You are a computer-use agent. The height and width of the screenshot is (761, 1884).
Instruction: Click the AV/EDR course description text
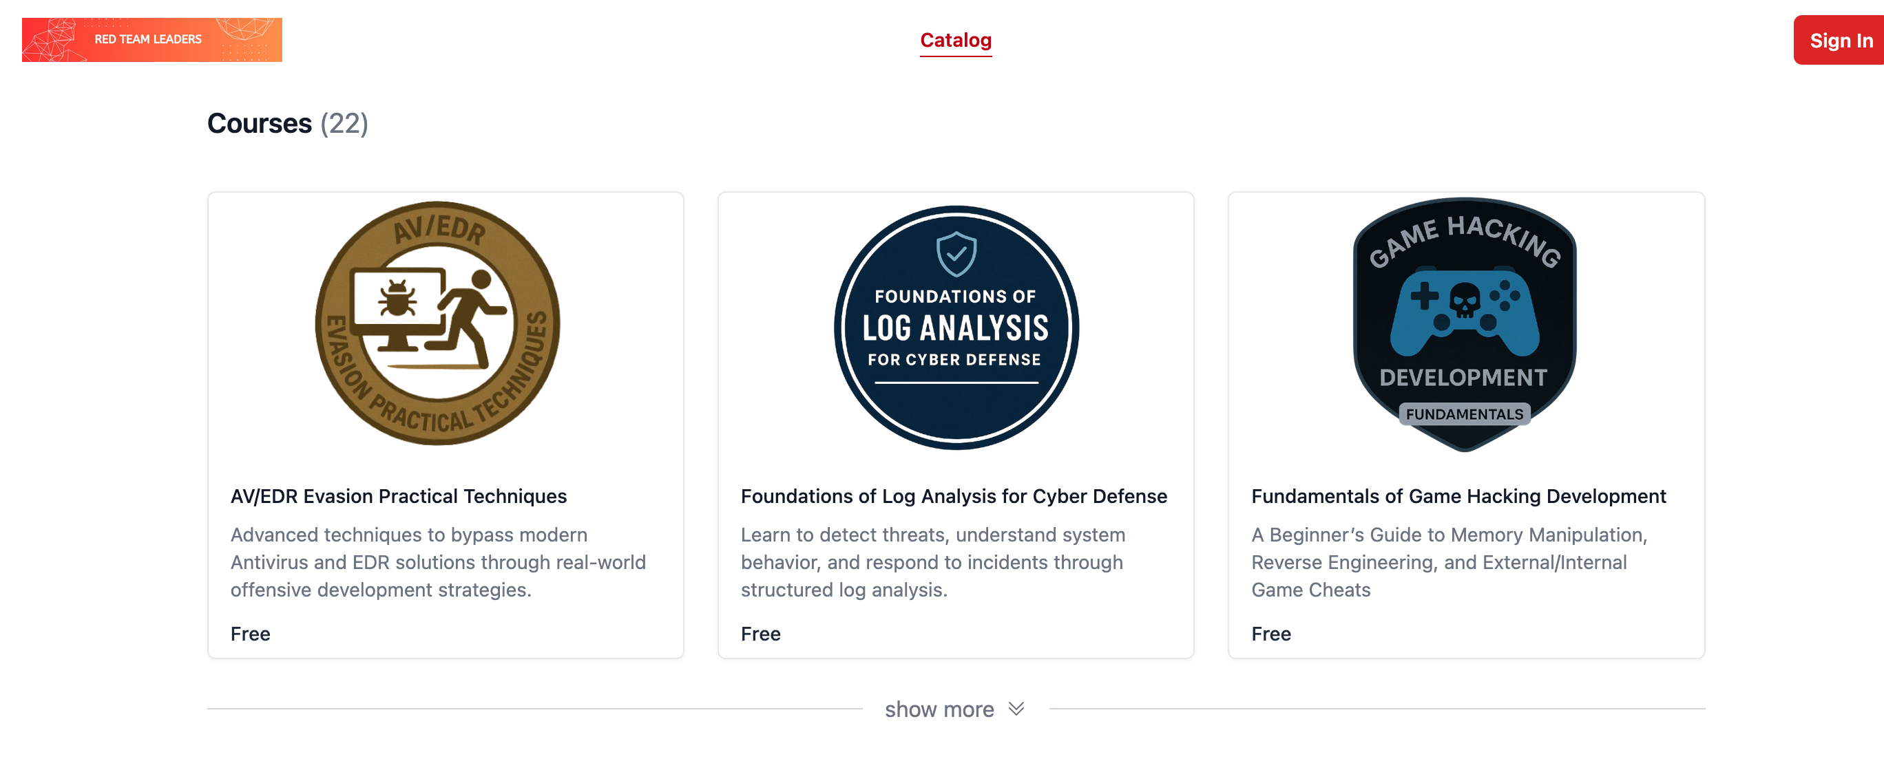[x=437, y=562]
